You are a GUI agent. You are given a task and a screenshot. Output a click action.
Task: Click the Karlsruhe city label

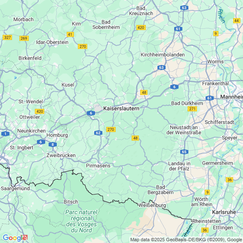tap(224, 212)
